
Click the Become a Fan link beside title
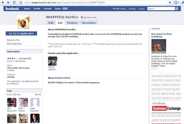coord(90,17)
